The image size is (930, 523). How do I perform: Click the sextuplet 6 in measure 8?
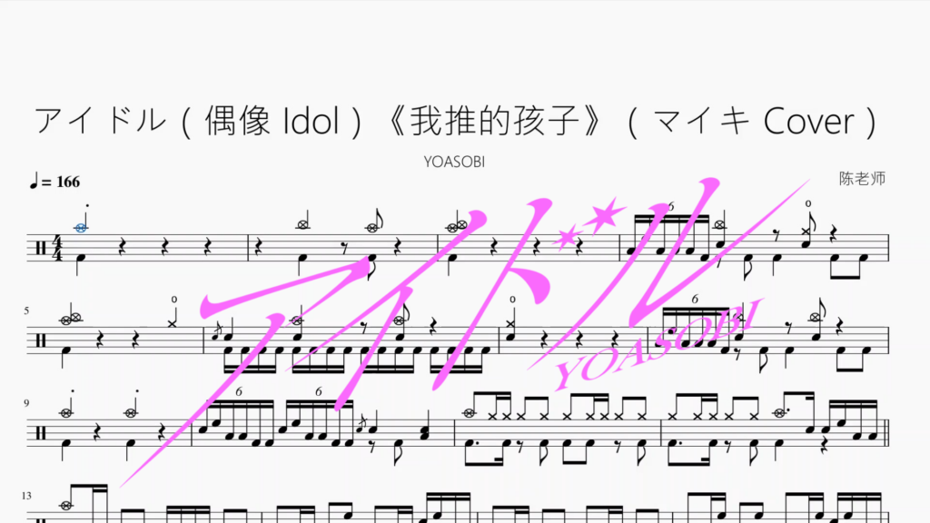695,300
